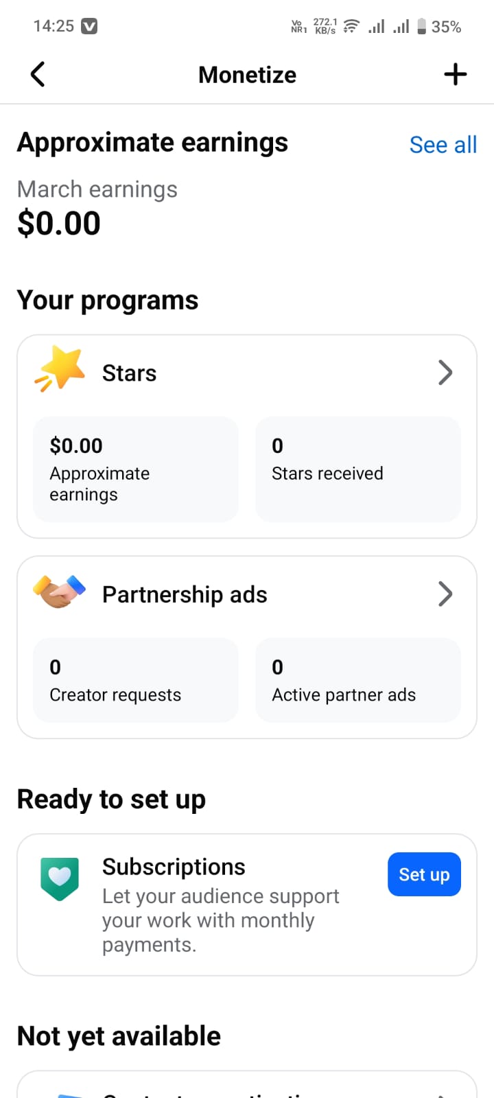Tap the Subscriptions title text
The height and width of the screenshot is (1098, 494).
(x=174, y=867)
